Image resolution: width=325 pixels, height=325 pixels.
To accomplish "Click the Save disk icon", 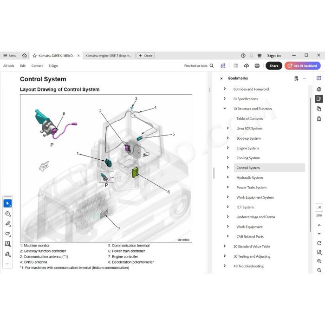I will [236, 66].
